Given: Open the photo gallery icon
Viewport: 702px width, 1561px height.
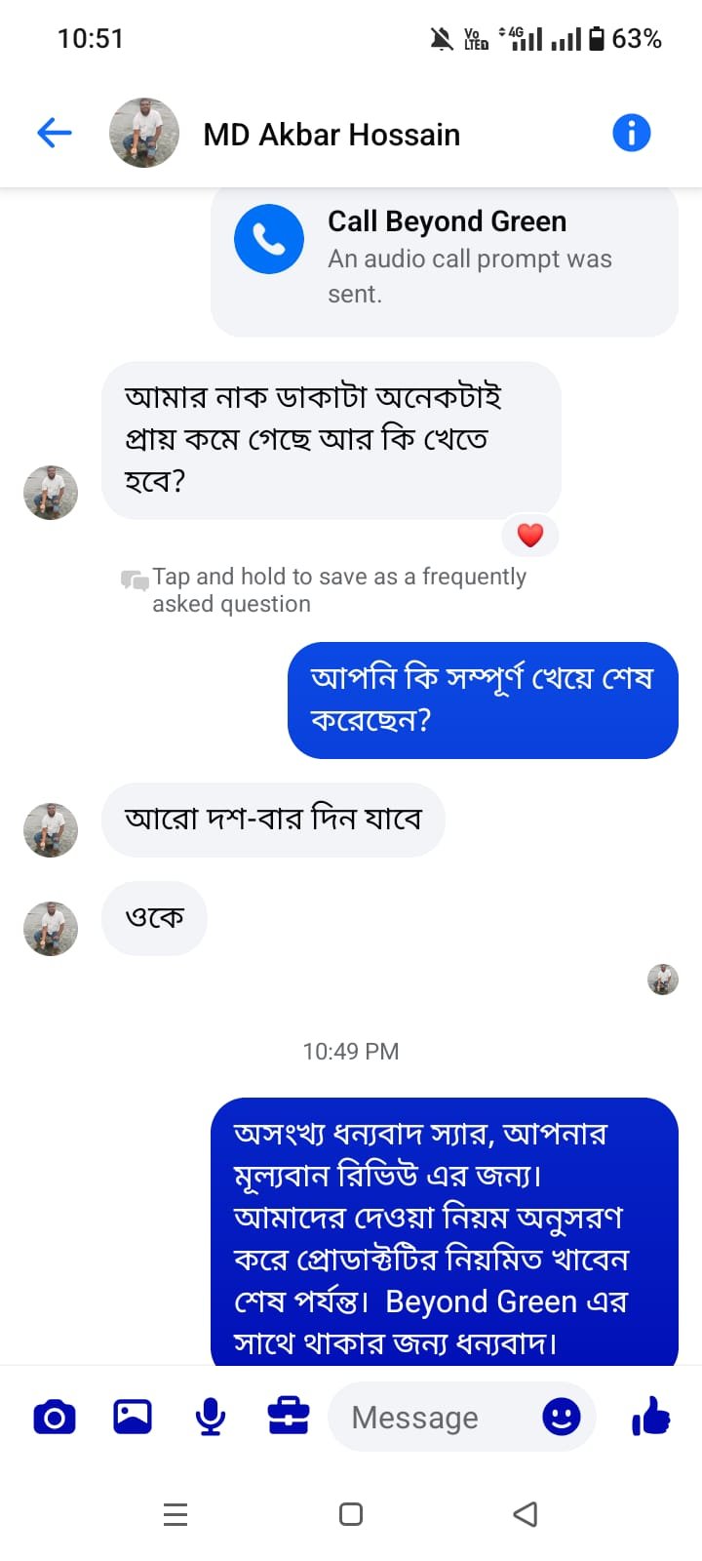Looking at the screenshot, I should 133,1416.
